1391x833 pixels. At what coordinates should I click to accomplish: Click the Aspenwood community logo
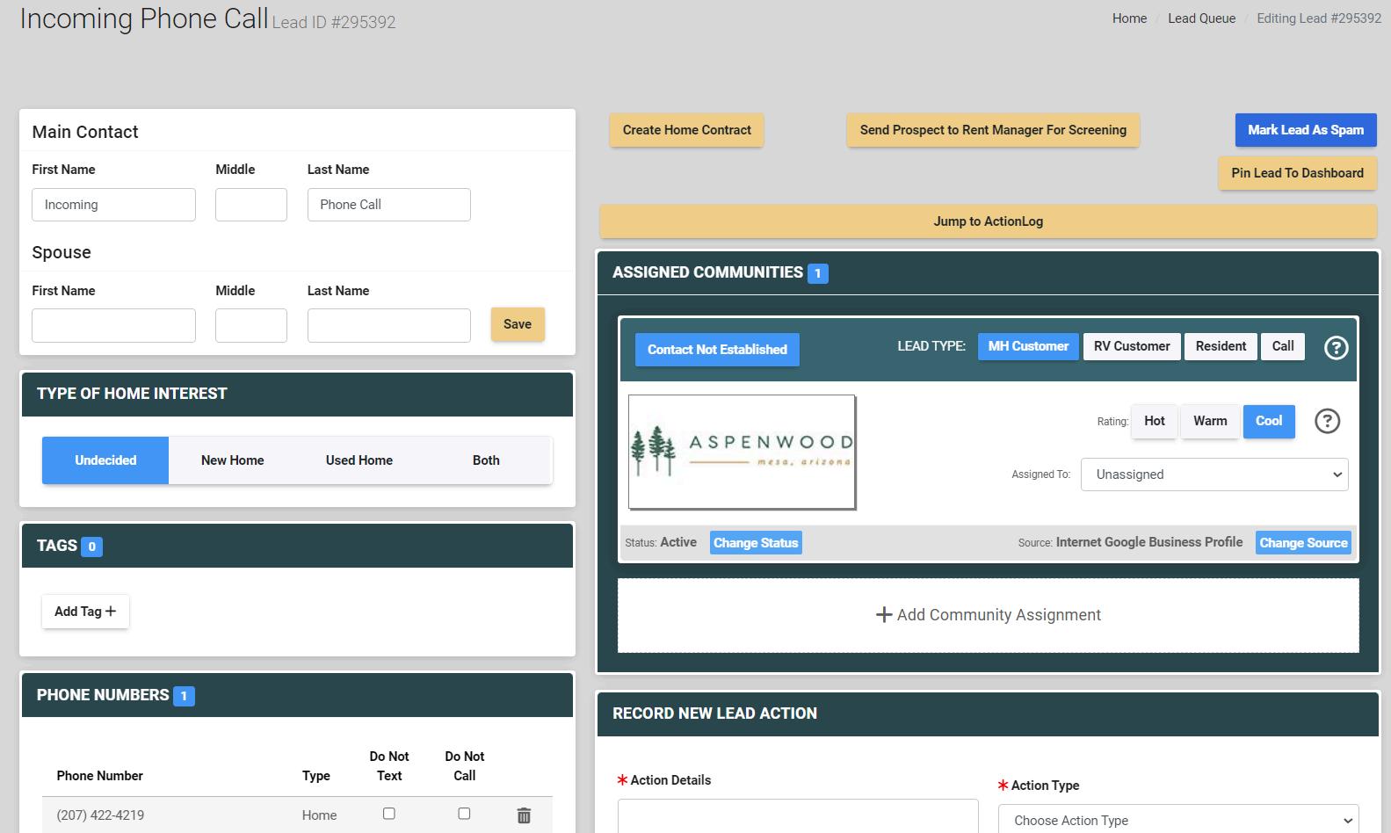click(742, 452)
